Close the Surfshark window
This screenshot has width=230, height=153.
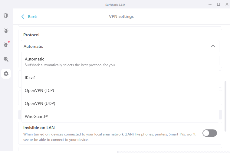coord(227,4)
